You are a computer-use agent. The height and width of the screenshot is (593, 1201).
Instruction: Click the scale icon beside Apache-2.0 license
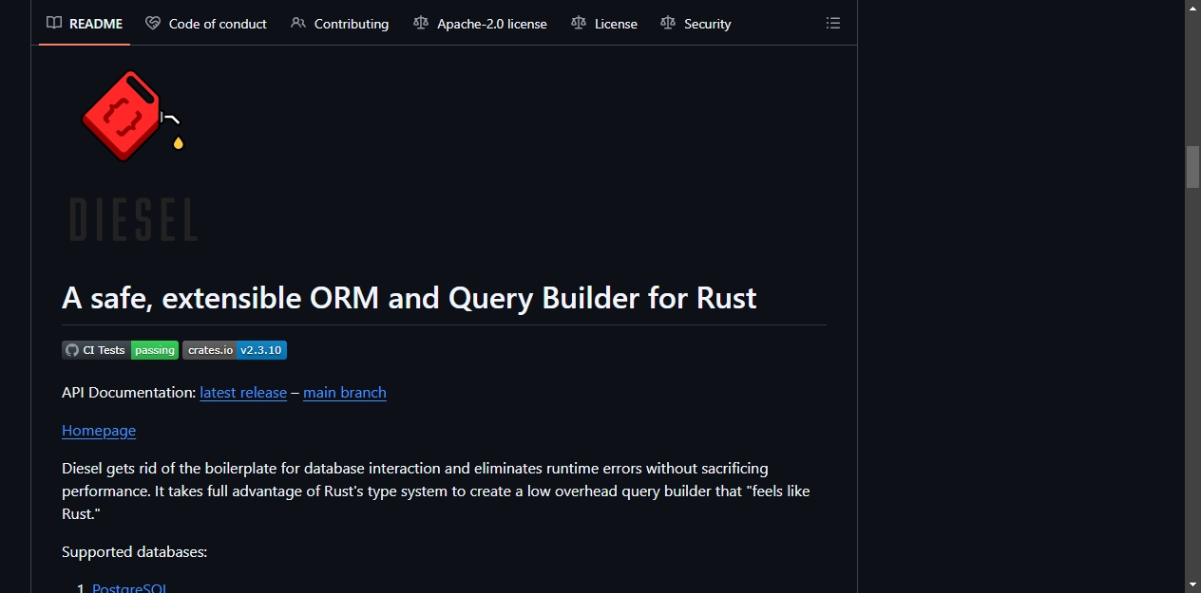421,23
